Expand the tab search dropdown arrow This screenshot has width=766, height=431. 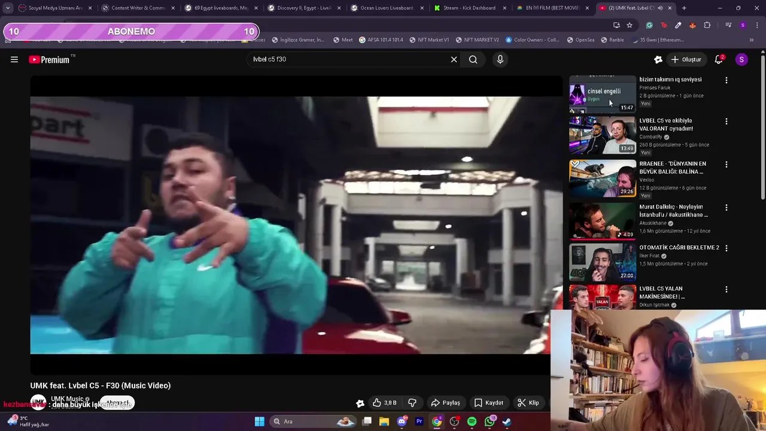8,8
